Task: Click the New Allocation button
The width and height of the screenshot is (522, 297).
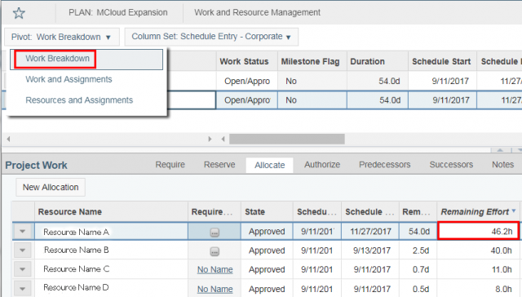Action: [x=51, y=187]
